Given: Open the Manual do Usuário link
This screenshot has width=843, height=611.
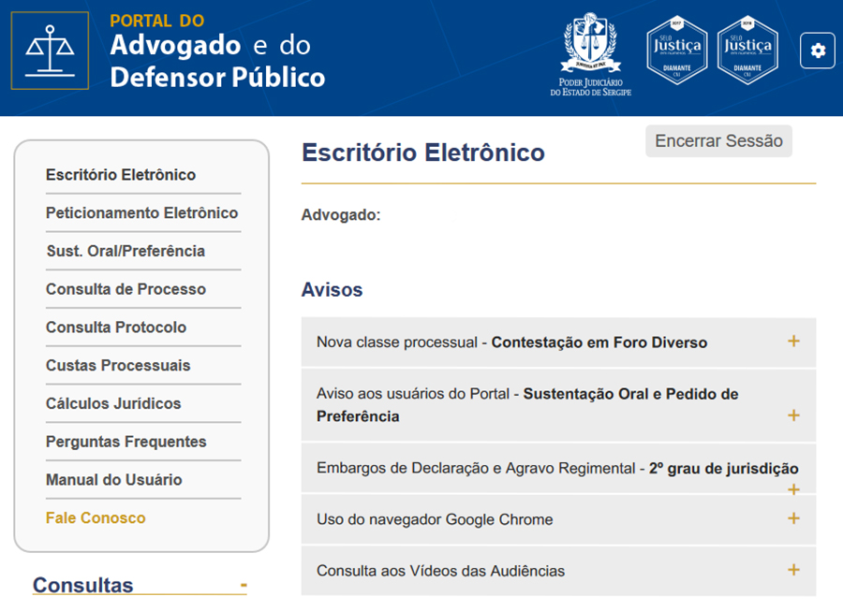Looking at the screenshot, I should coord(115,480).
